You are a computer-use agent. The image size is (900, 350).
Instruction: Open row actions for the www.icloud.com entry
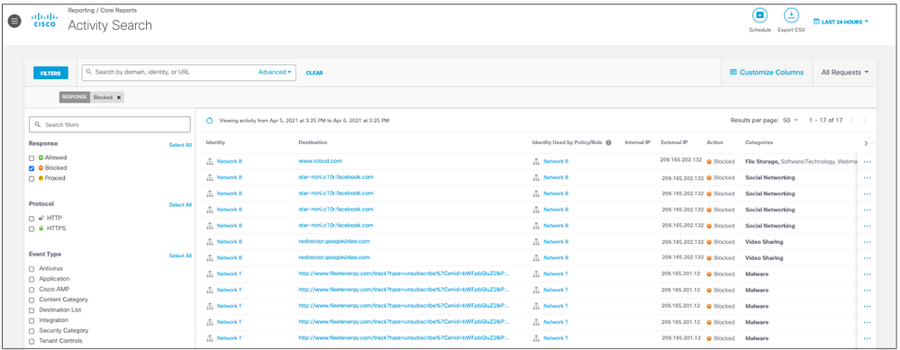click(x=867, y=162)
